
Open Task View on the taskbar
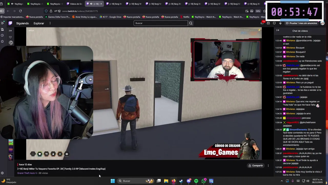point(159,181)
